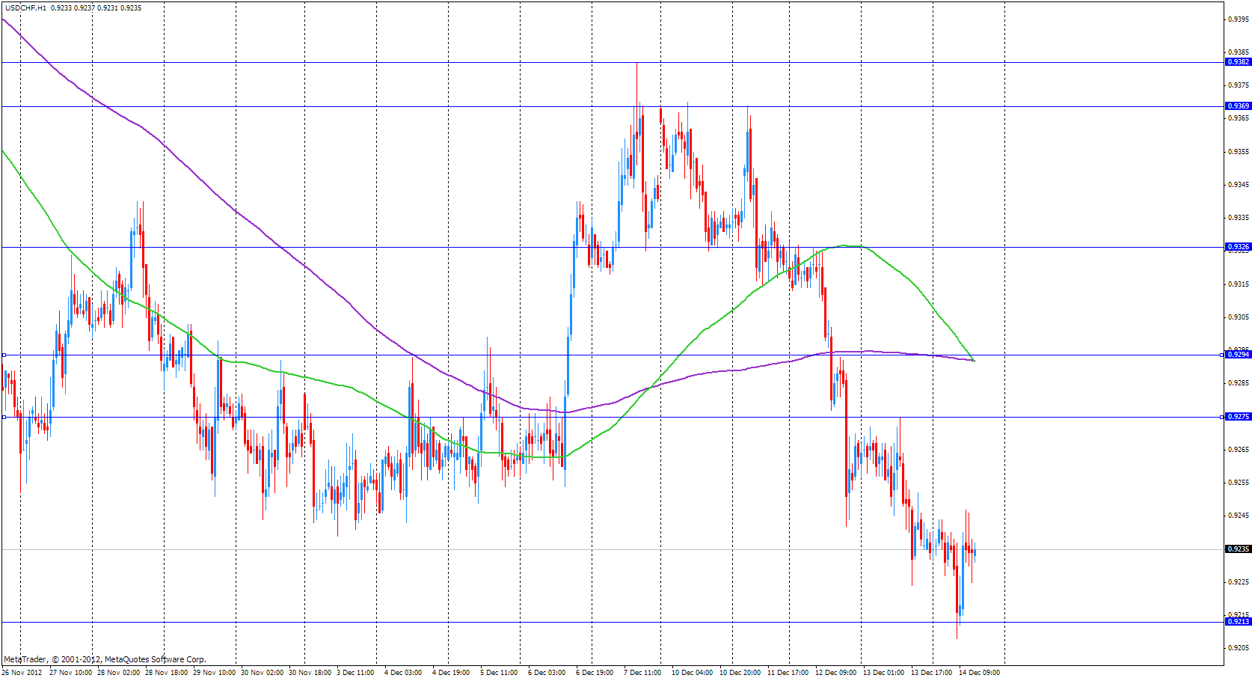Click the 13 Dec 01:00 time label

coord(884,673)
